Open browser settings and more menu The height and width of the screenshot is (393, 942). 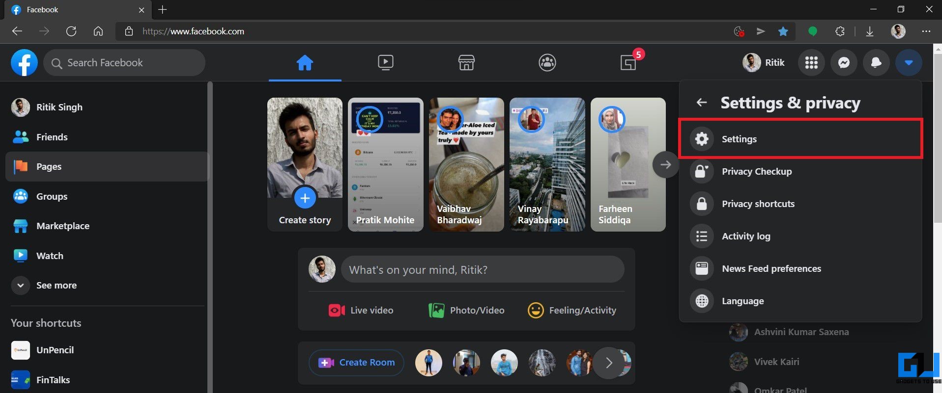(926, 31)
